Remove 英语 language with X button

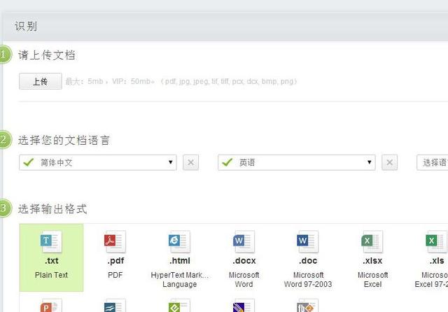pos(389,162)
